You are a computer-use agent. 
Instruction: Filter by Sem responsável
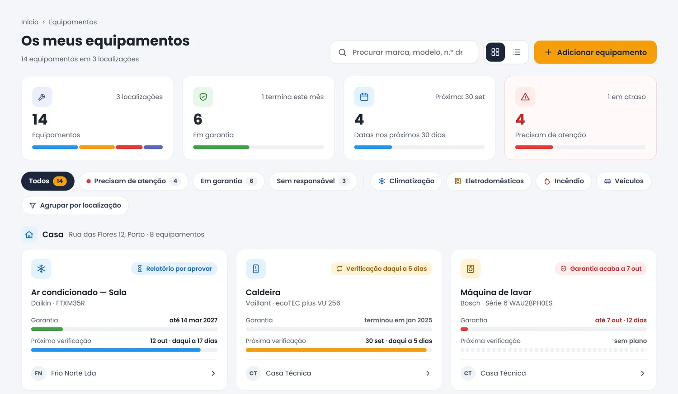click(313, 181)
